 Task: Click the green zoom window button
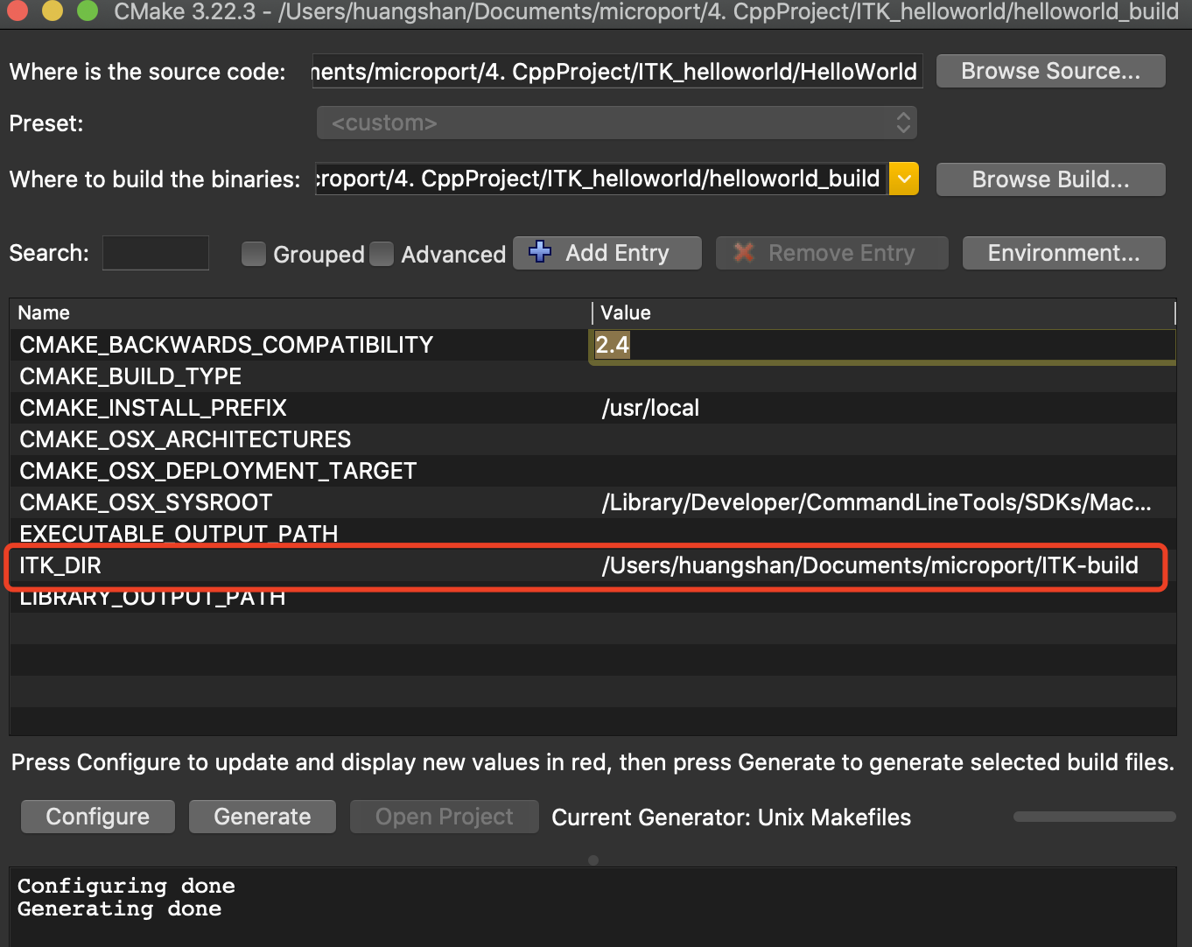88,11
